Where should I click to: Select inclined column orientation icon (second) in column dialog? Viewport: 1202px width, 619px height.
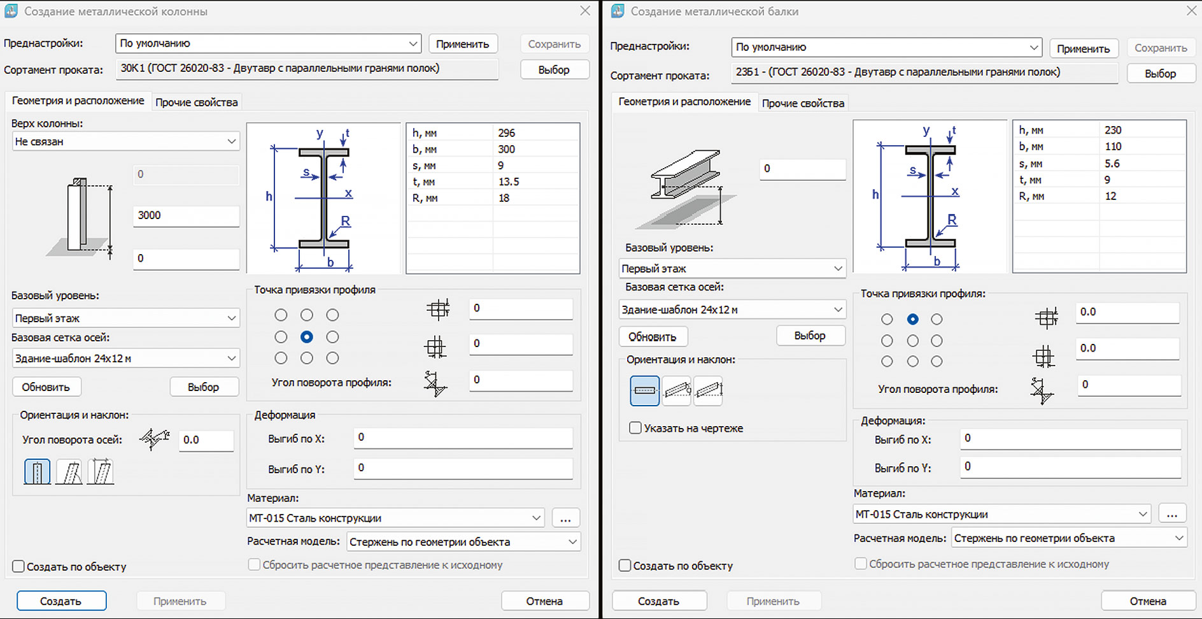point(69,472)
